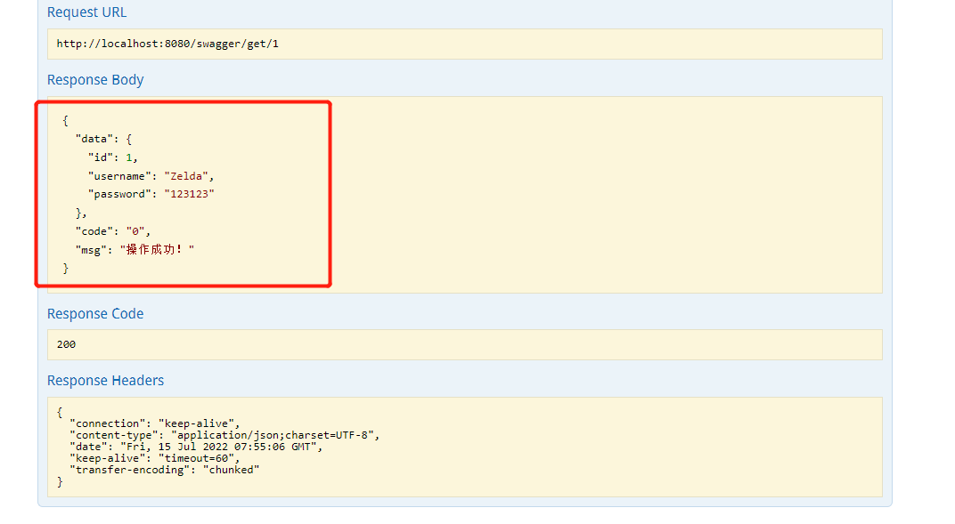This screenshot has width=955, height=524.
Task: Click the password value "123123"
Action: click(x=189, y=194)
